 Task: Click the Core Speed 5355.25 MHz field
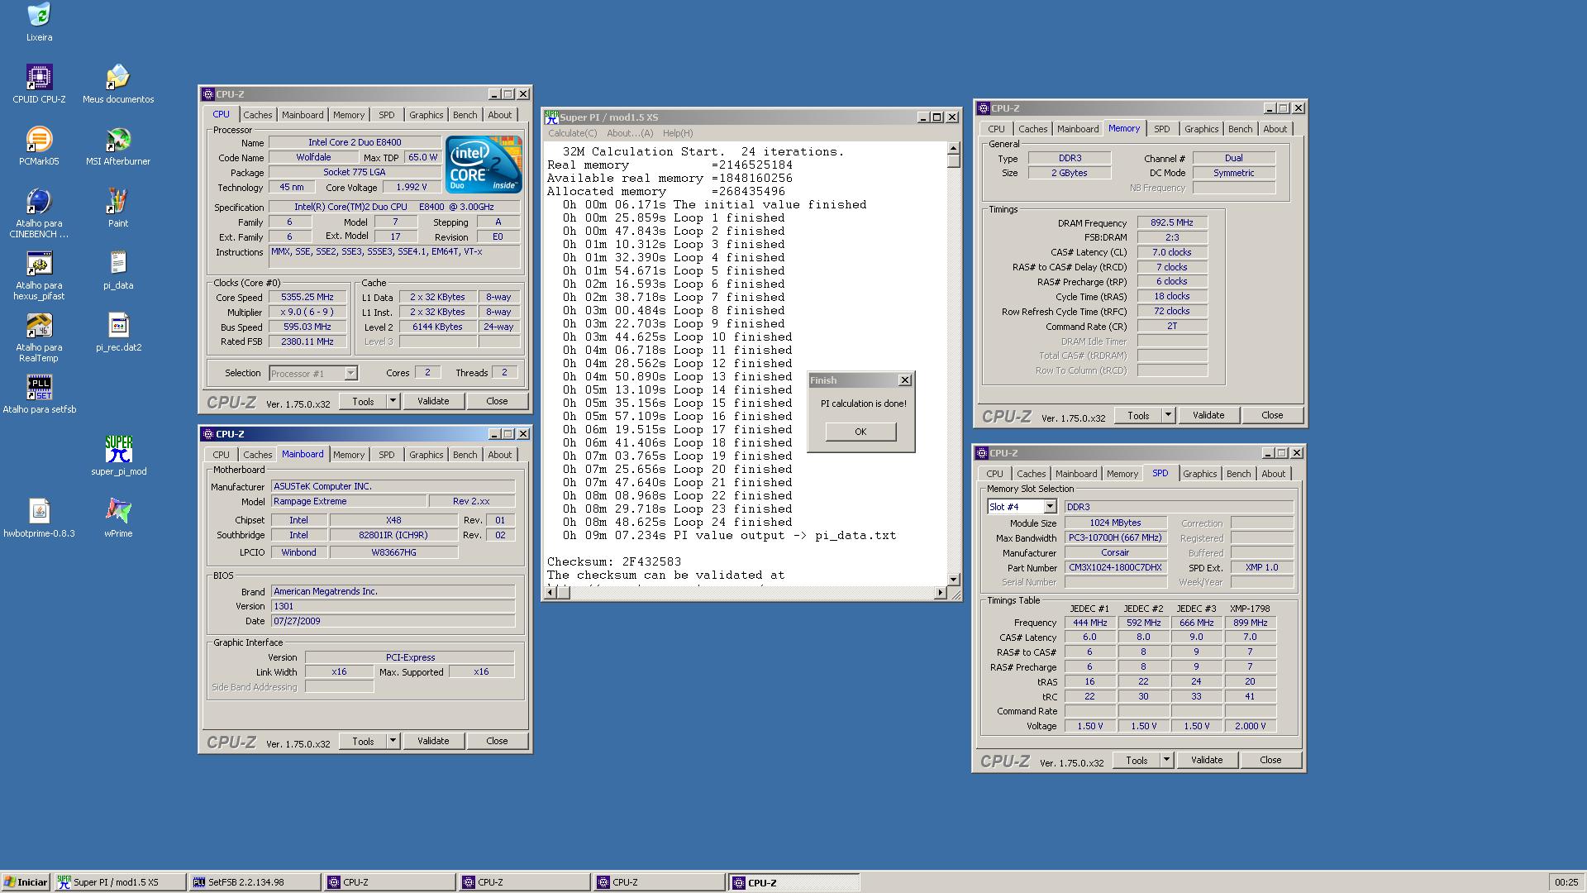point(307,298)
